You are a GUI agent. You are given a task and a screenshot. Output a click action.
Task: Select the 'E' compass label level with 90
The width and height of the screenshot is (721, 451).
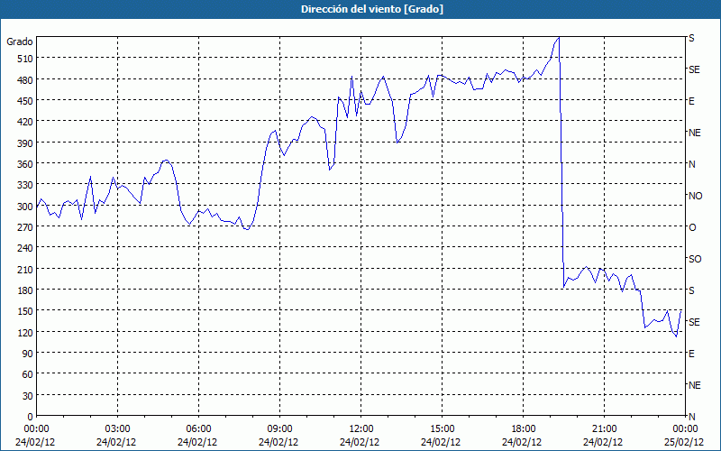point(691,354)
